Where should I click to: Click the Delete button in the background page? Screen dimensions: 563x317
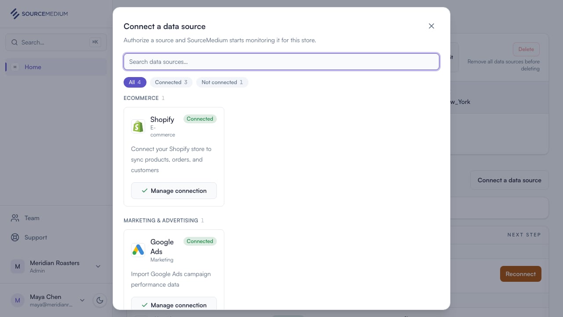click(x=526, y=49)
